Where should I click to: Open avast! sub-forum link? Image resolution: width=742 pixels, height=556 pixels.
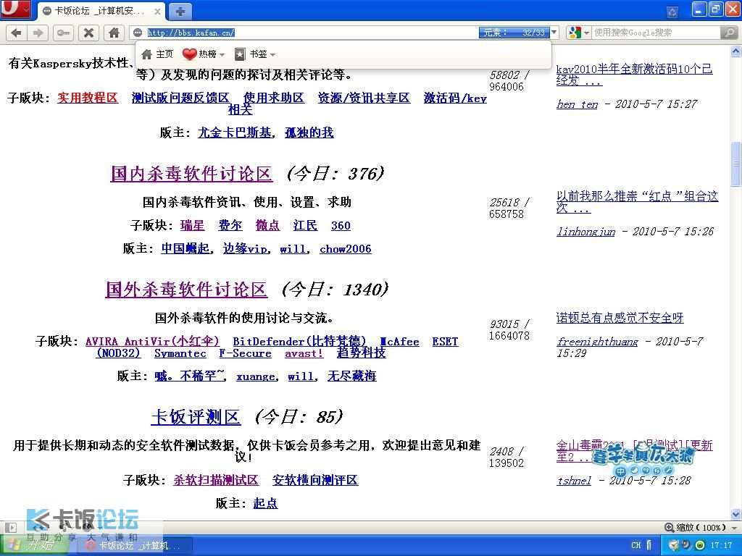tap(304, 353)
